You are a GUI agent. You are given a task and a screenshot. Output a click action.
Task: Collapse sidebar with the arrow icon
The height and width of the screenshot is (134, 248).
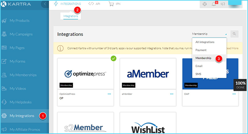(45, 4)
